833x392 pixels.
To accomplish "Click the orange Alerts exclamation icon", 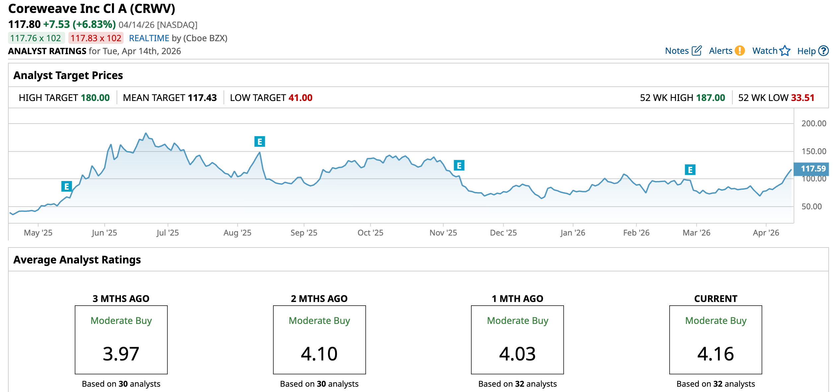I will [x=740, y=51].
